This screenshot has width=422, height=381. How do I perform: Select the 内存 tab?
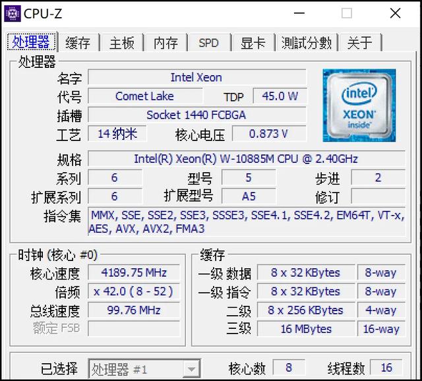click(x=166, y=43)
